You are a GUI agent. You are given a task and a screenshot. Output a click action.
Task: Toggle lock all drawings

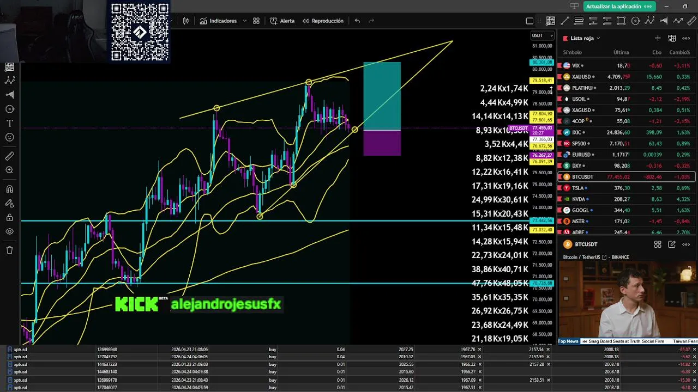coord(10,218)
